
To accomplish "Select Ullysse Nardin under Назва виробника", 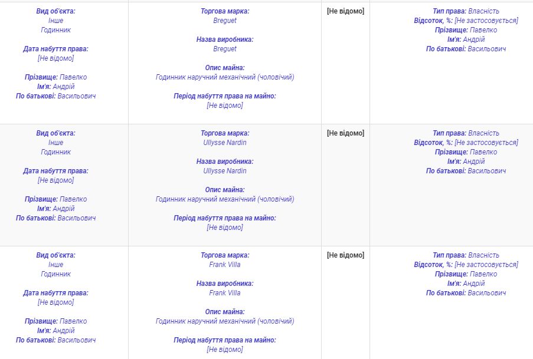I will (x=225, y=171).
